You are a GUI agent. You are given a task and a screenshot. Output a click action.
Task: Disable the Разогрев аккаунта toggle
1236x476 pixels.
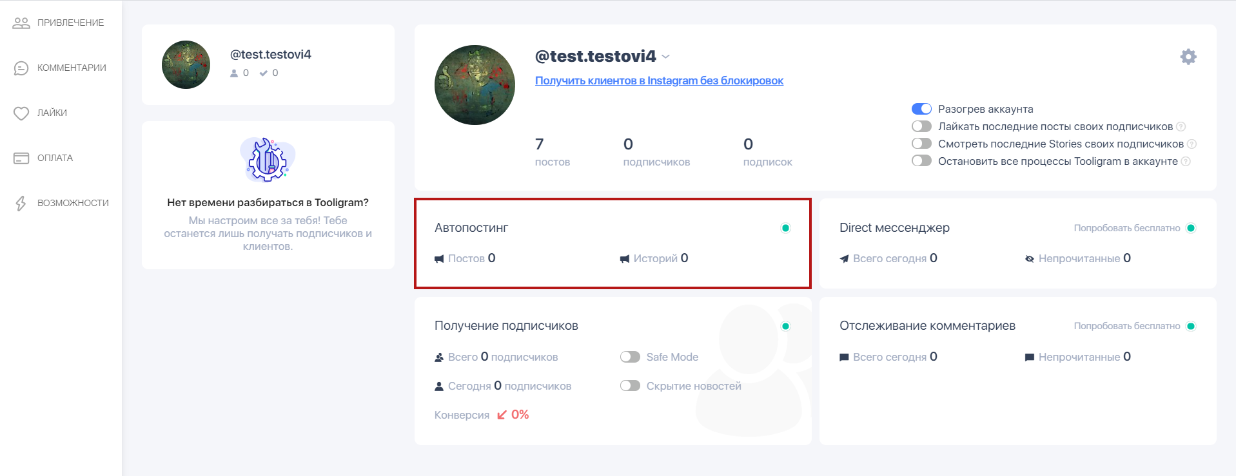tap(921, 109)
